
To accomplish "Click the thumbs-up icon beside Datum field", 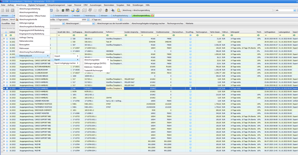I will [17, 19].
